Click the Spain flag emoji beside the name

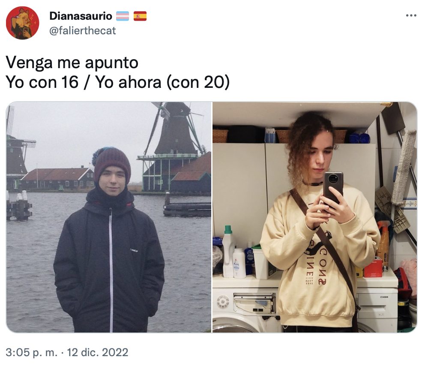coord(140,16)
